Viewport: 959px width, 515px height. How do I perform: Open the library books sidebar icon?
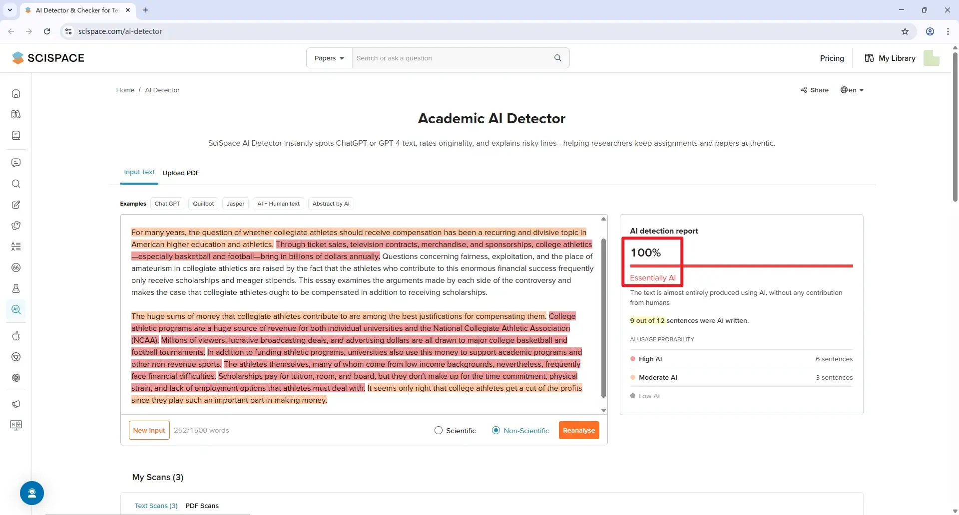tap(16, 114)
